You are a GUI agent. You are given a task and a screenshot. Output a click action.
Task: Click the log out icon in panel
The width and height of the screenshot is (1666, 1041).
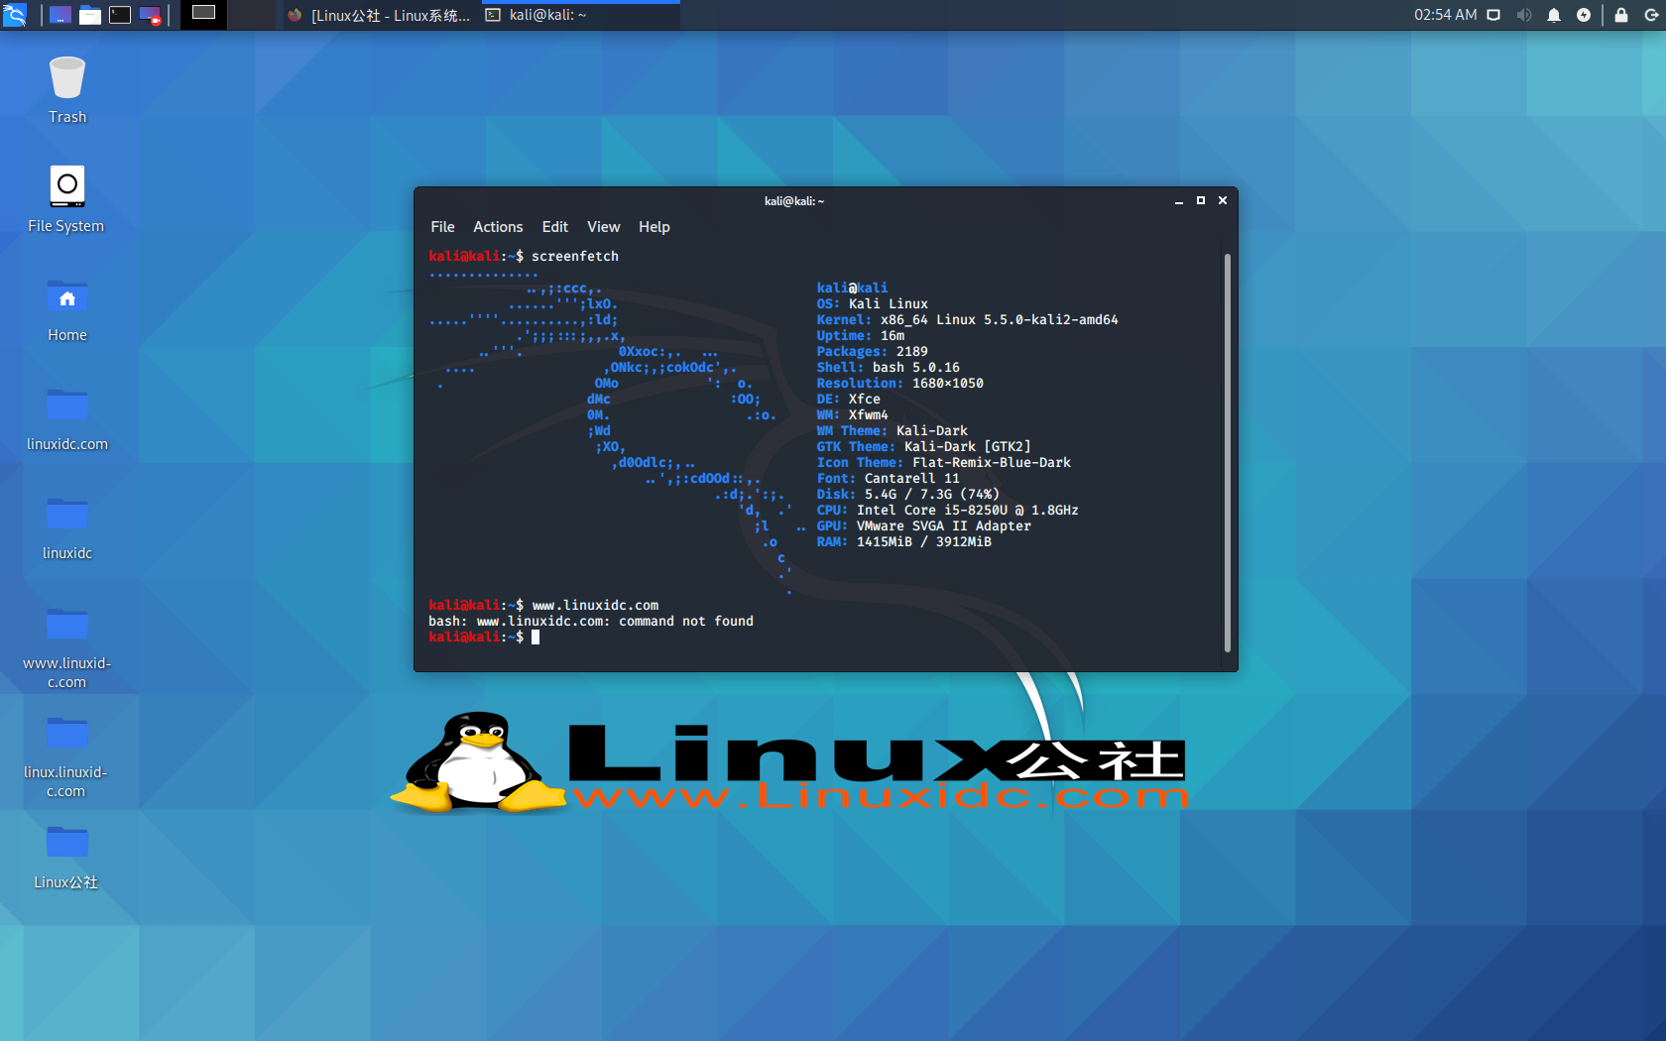click(x=1651, y=15)
